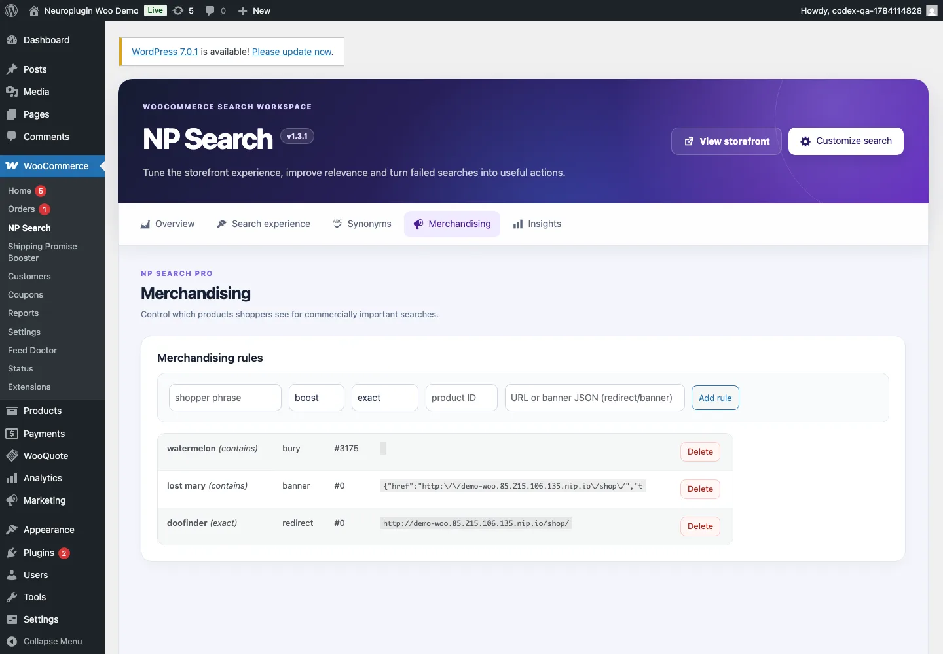Screen dimensions: 943x654
Task: Switch to the Search experience tab
Action: pyautogui.click(x=263, y=224)
